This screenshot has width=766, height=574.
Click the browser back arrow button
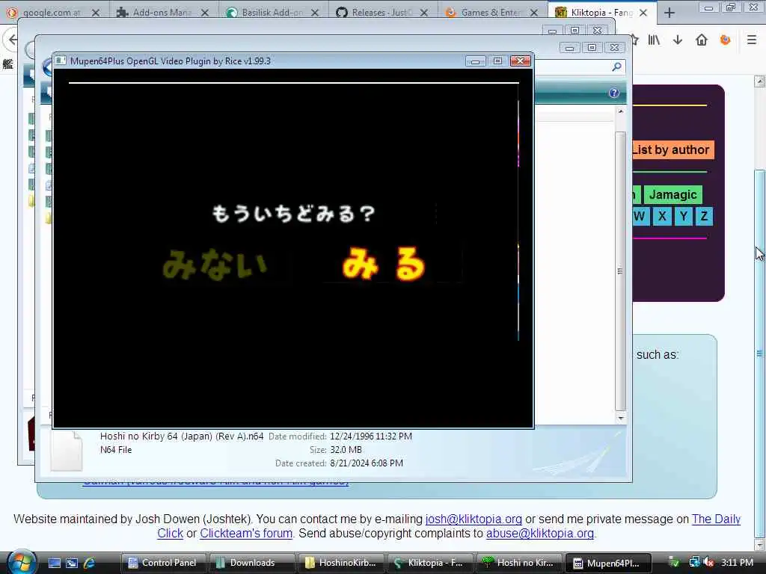pos(13,40)
